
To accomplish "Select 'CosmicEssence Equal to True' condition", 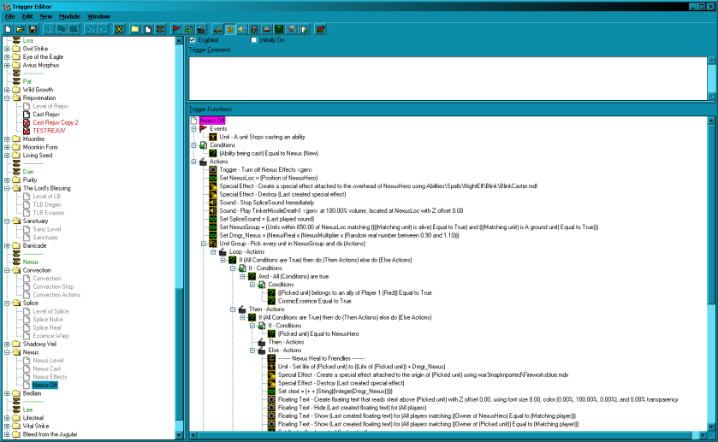I will coord(315,301).
